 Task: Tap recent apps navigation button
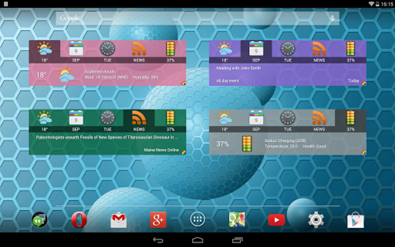(237, 240)
